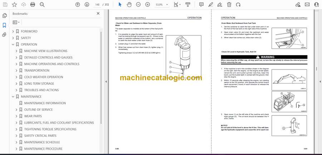Screen dimensions: 322x155
Task: Click the read mode scrolling icon
Action: pyautogui.click(x=188, y=5)
